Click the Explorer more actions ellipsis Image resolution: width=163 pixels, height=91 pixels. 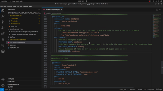(x=39, y=10)
